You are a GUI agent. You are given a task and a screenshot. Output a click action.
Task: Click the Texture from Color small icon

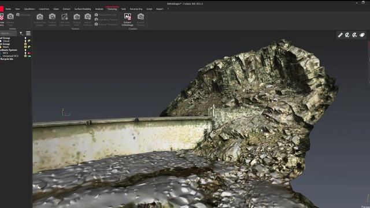click(x=97, y=14)
